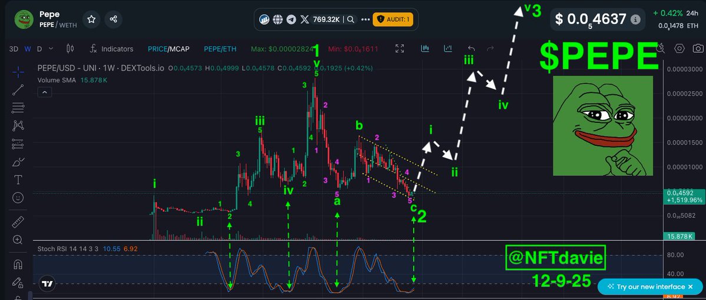Click the AUDIT: 1 badge
The image size is (706, 300).
[x=393, y=19]
